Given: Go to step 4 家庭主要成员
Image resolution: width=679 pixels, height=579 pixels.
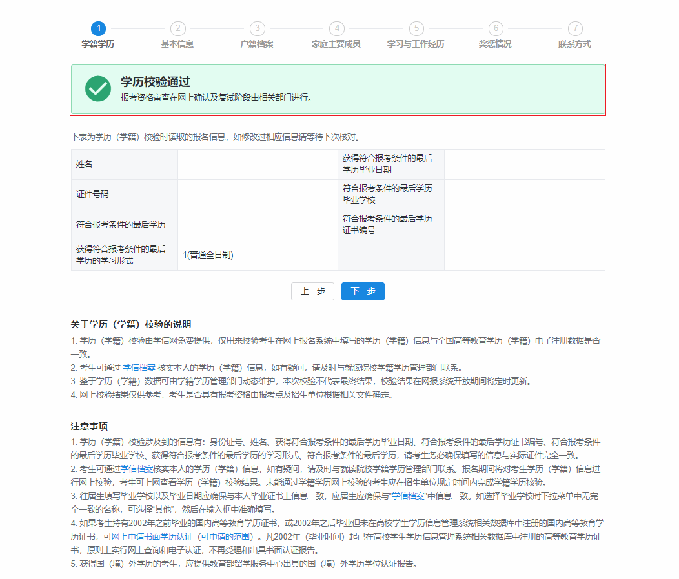Looking at the screenshot, I should (336, 28).
